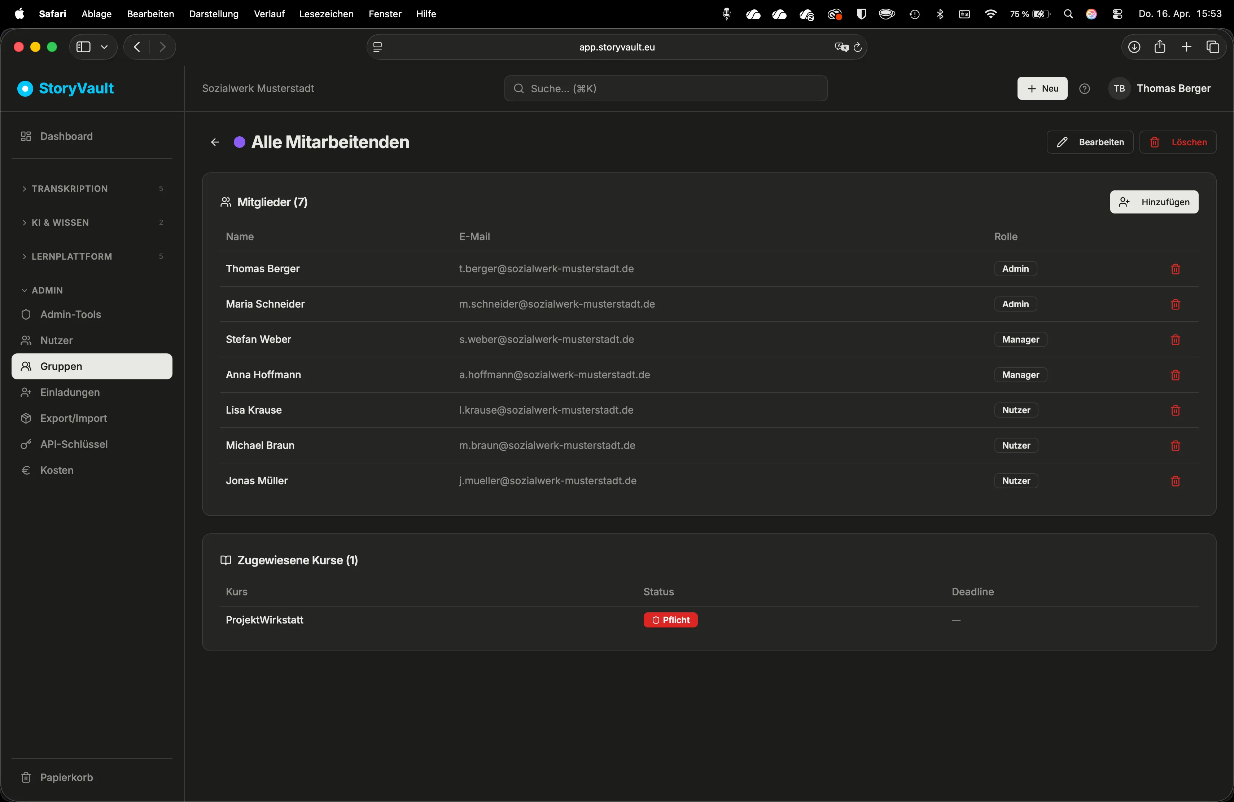
Task: Open Kosten page
Action: pos(92,470)
